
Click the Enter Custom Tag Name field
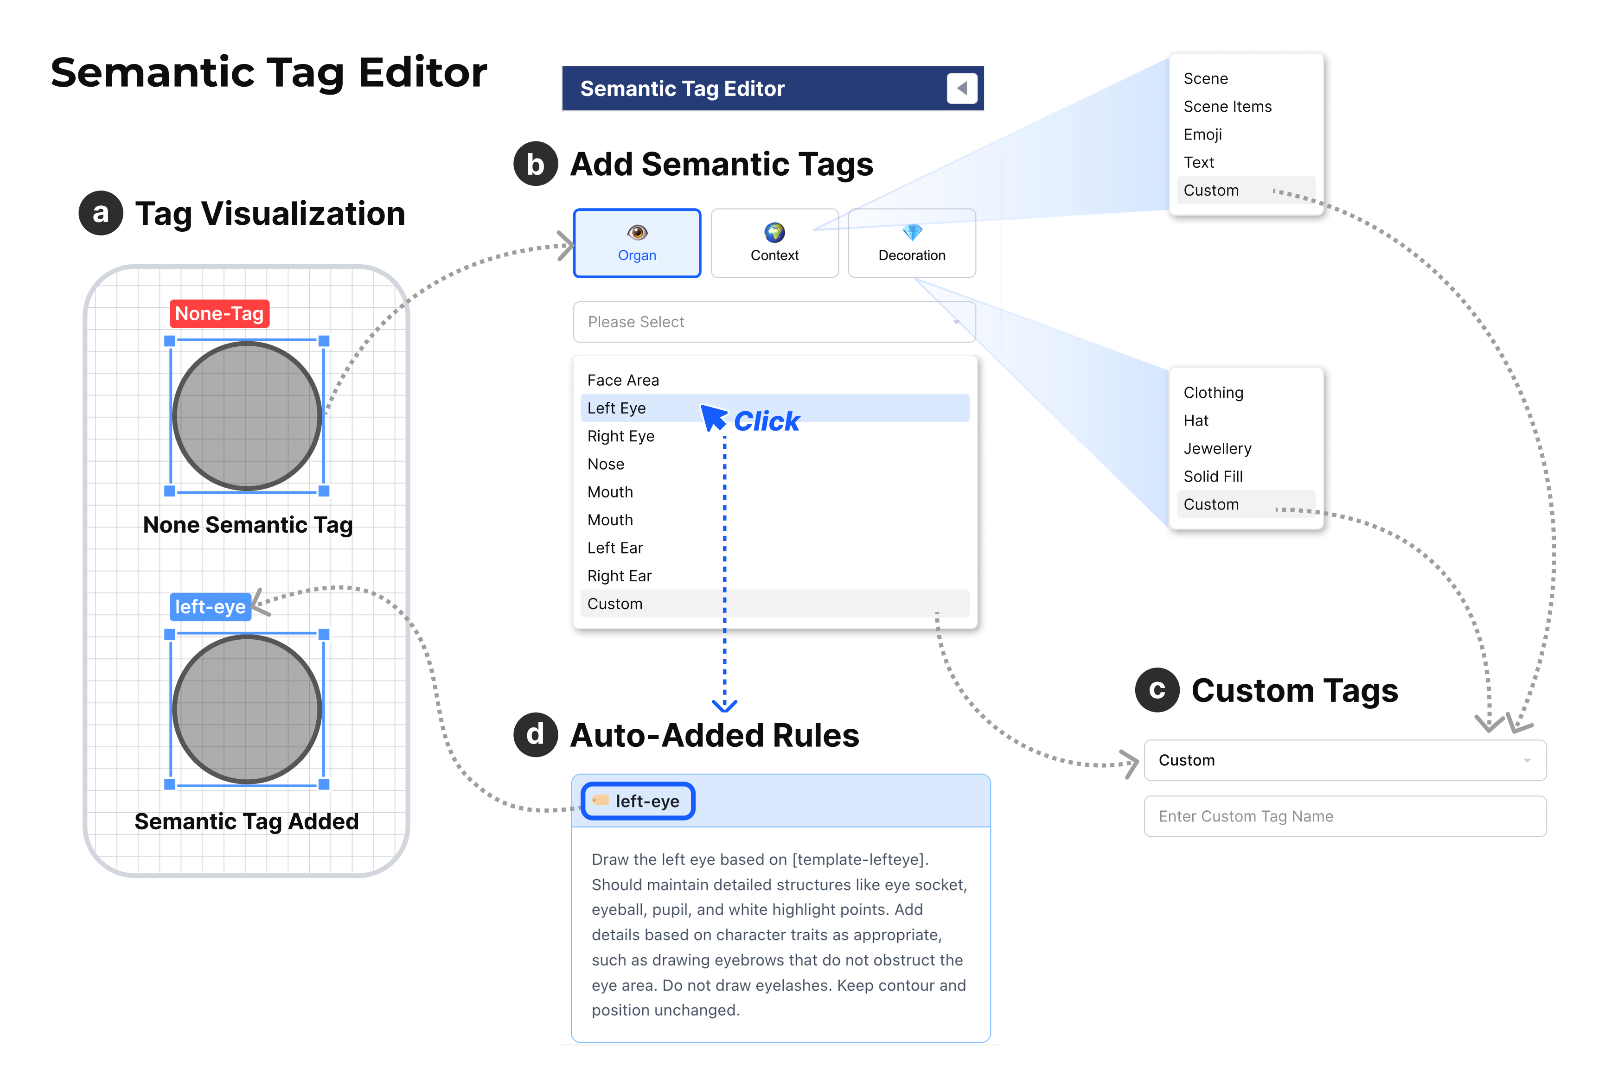click(x=1344, y=816)
